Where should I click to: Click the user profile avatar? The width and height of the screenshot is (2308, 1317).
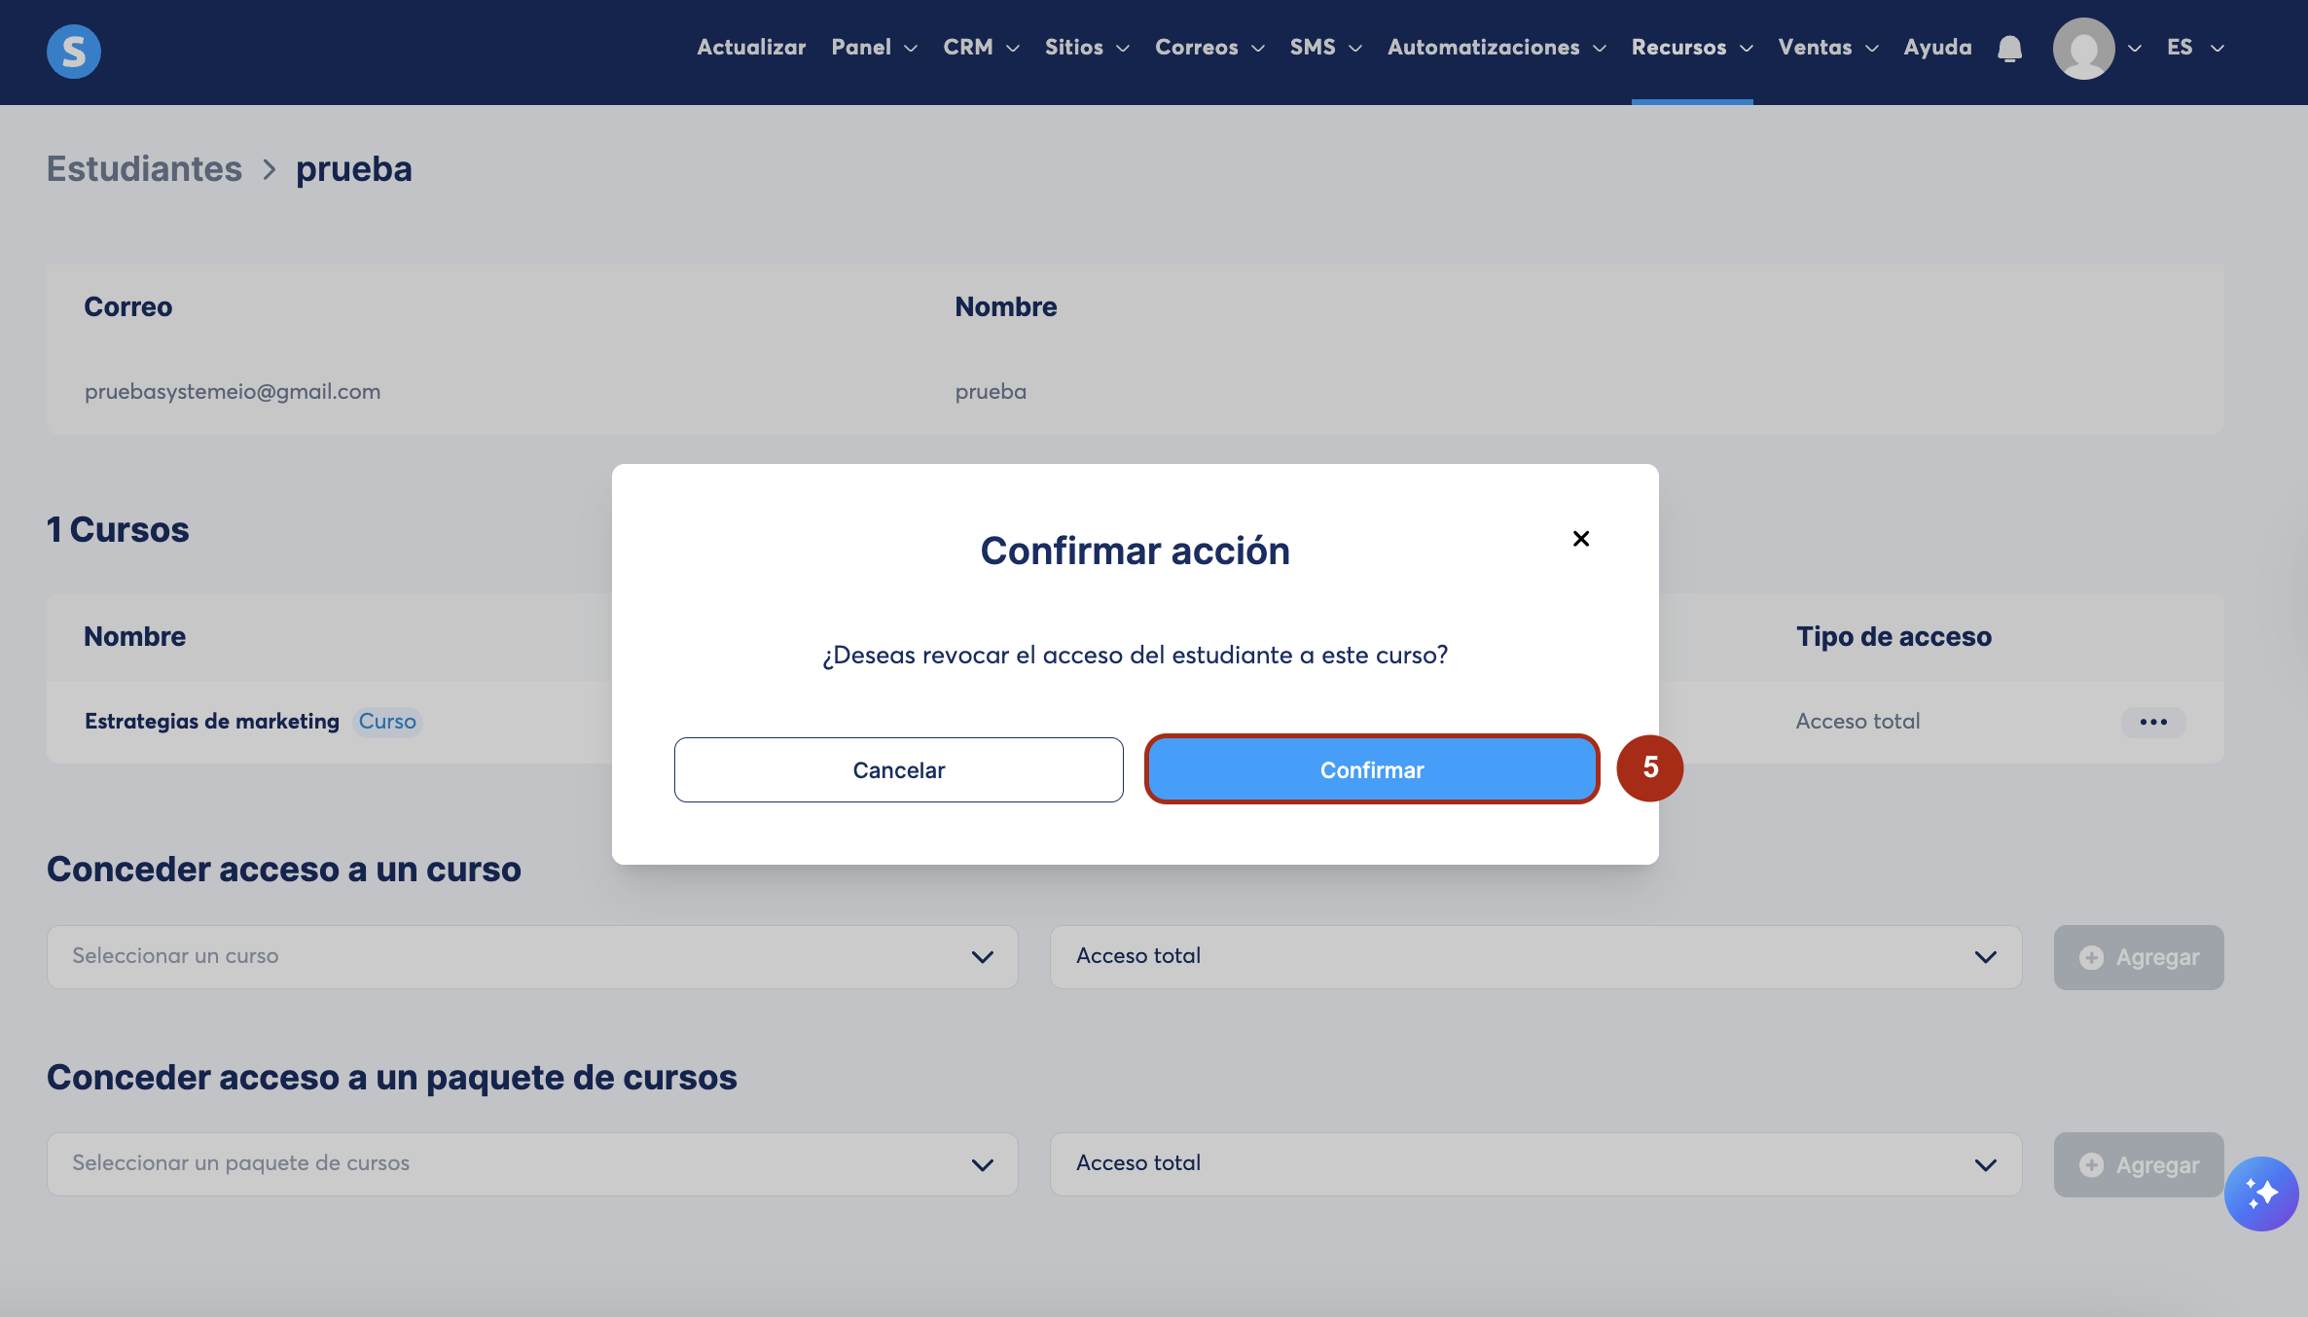pyautogui.click(x=2083, y=49)
